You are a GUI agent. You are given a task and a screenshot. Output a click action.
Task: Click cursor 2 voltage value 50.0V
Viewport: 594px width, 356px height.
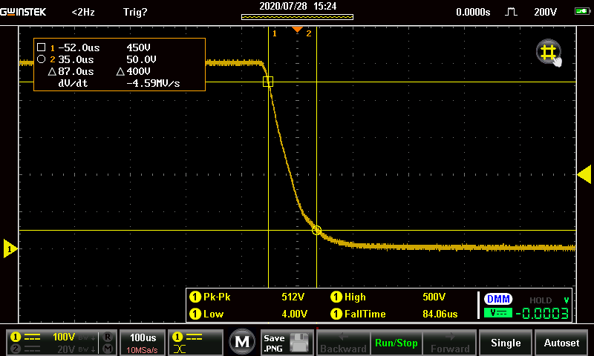coord(141,59)
